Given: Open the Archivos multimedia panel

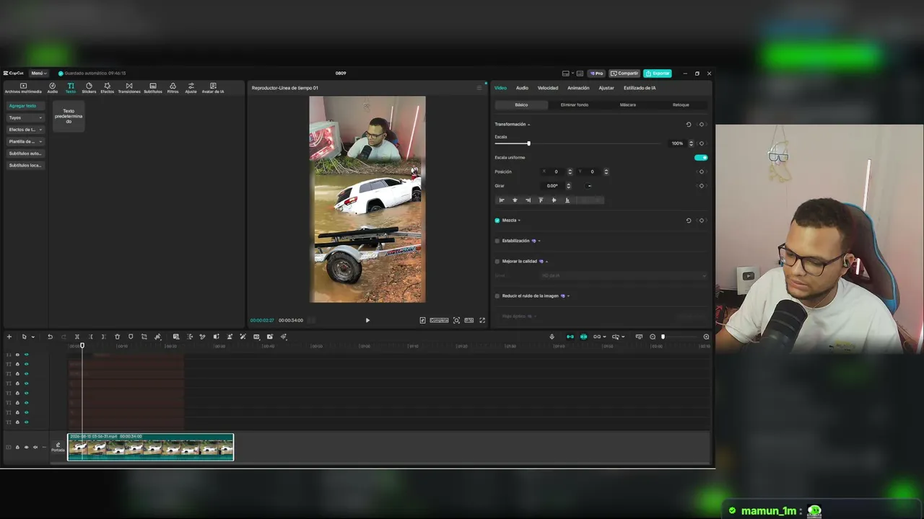Looking at the screenshot, I should (x=23, y=88).
